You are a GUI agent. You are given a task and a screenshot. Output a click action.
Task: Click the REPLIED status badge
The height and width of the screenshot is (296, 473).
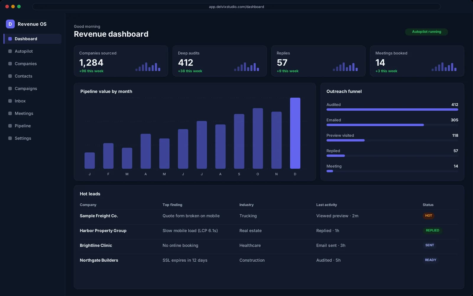click(432, 230)
